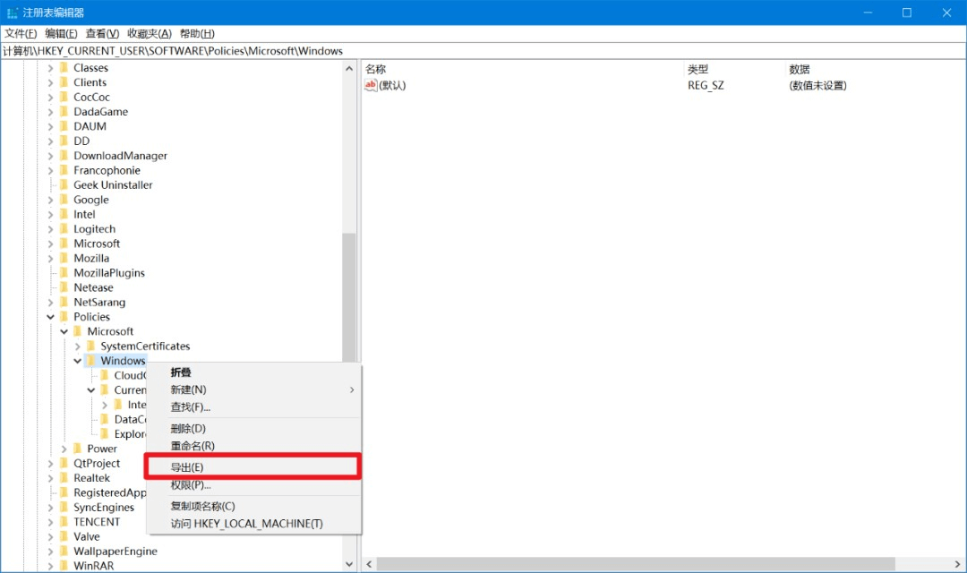967x573 pixels.
Task: Click the WinRAR folder icon
Action: pyautogui.click(x=64, y=566)
